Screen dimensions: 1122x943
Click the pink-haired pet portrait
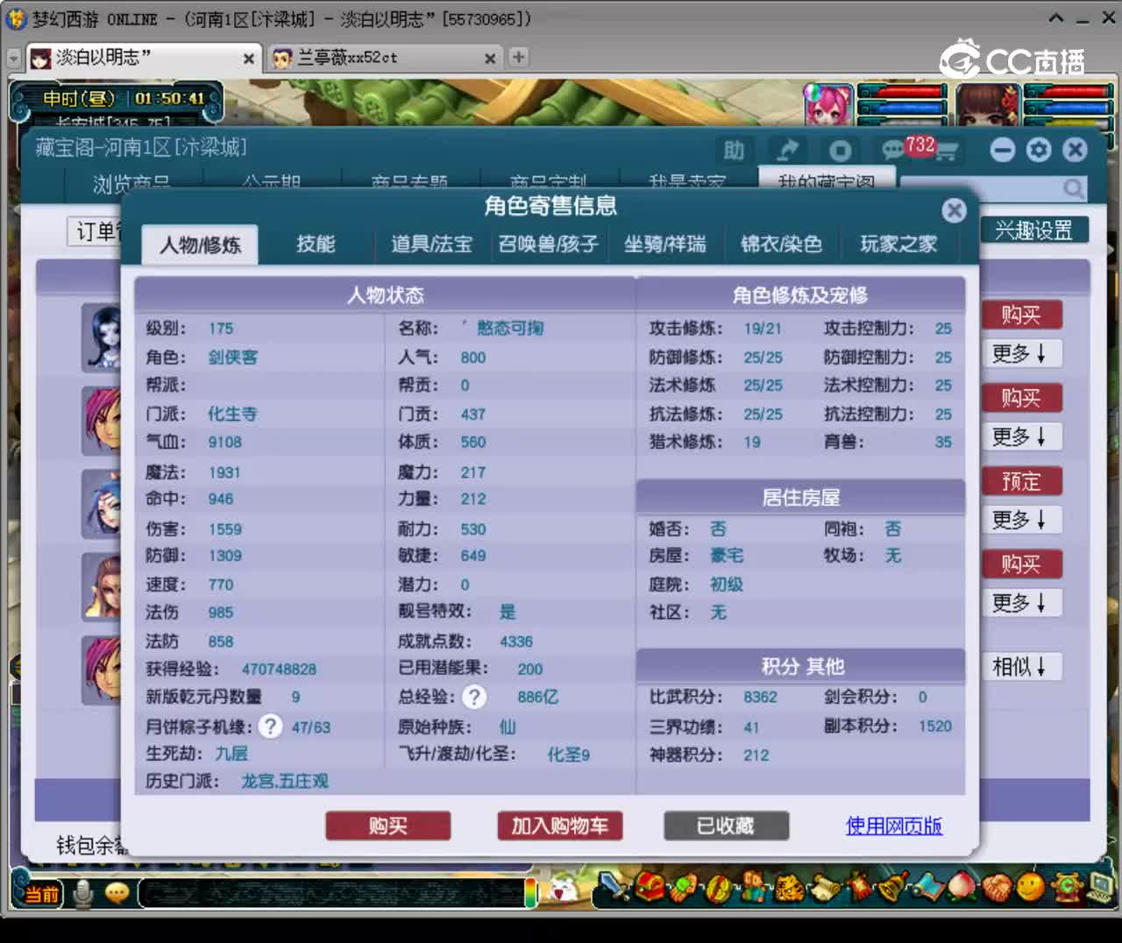828,106
